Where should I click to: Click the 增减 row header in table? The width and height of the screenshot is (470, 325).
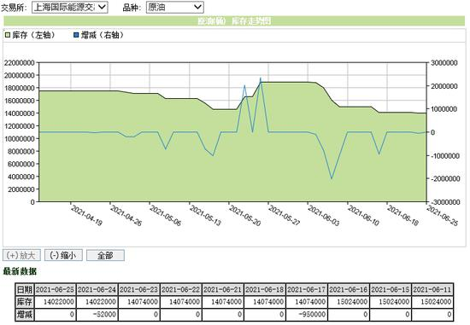point(25,314)
